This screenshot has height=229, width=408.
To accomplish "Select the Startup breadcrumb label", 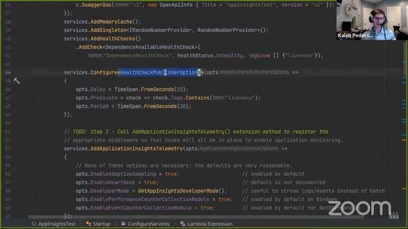I will pyautogui.click(x=101, y=224).
